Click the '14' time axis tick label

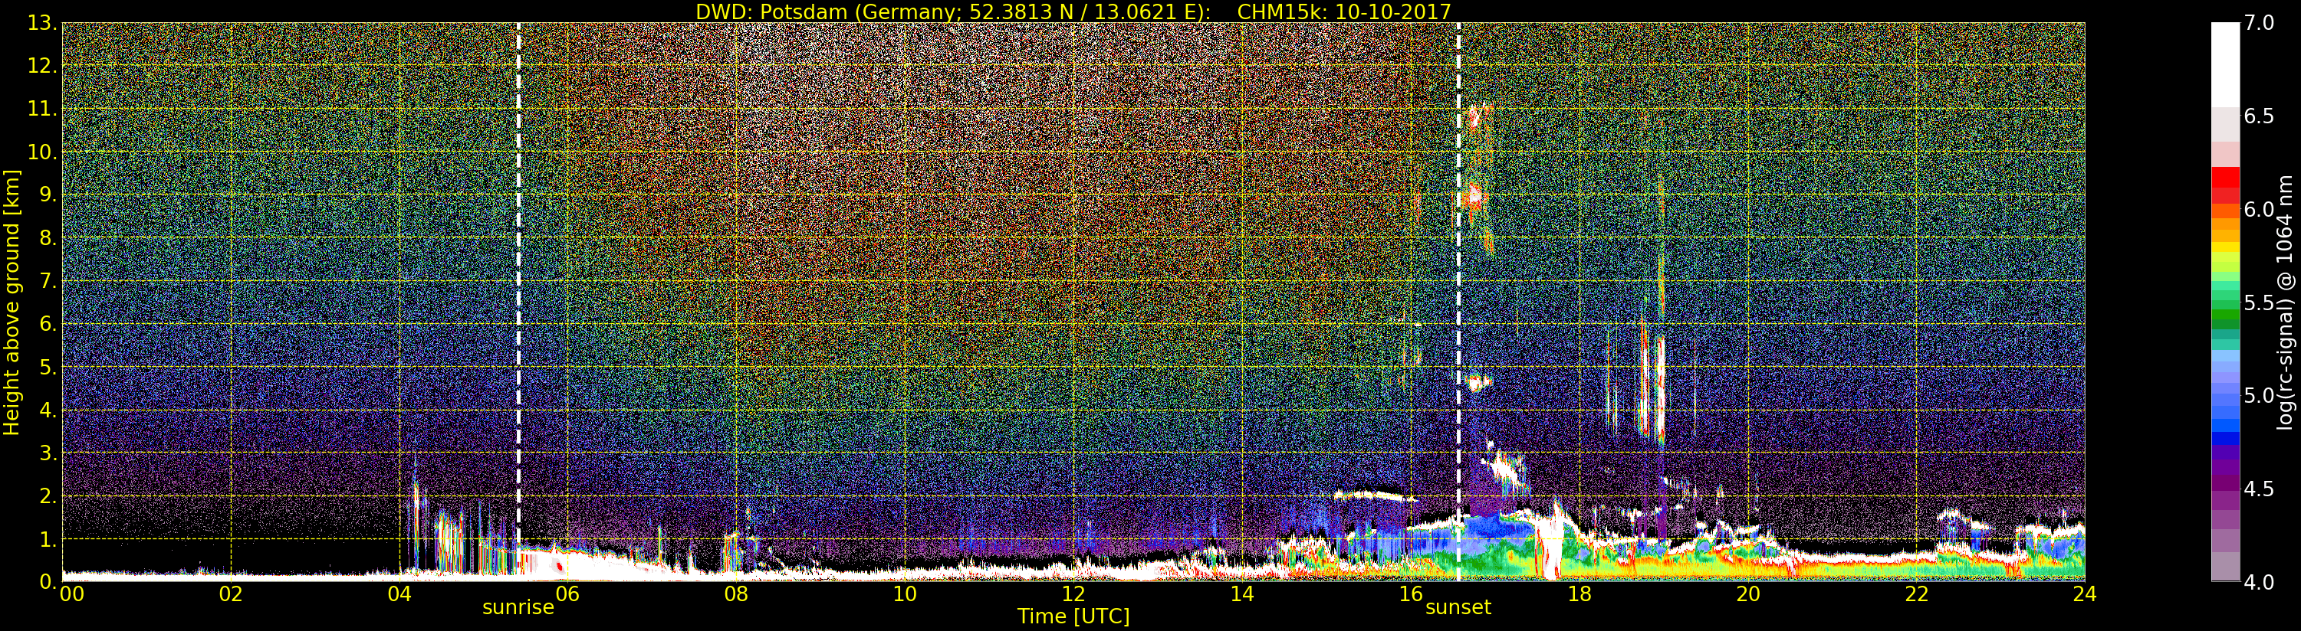click(x=1241, y=594)
